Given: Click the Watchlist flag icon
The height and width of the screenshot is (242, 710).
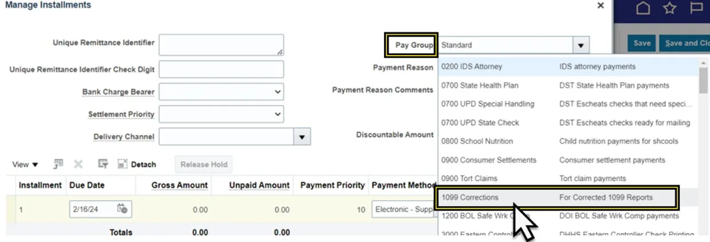Looking at the screenshot, I should [x=697, y=9].
